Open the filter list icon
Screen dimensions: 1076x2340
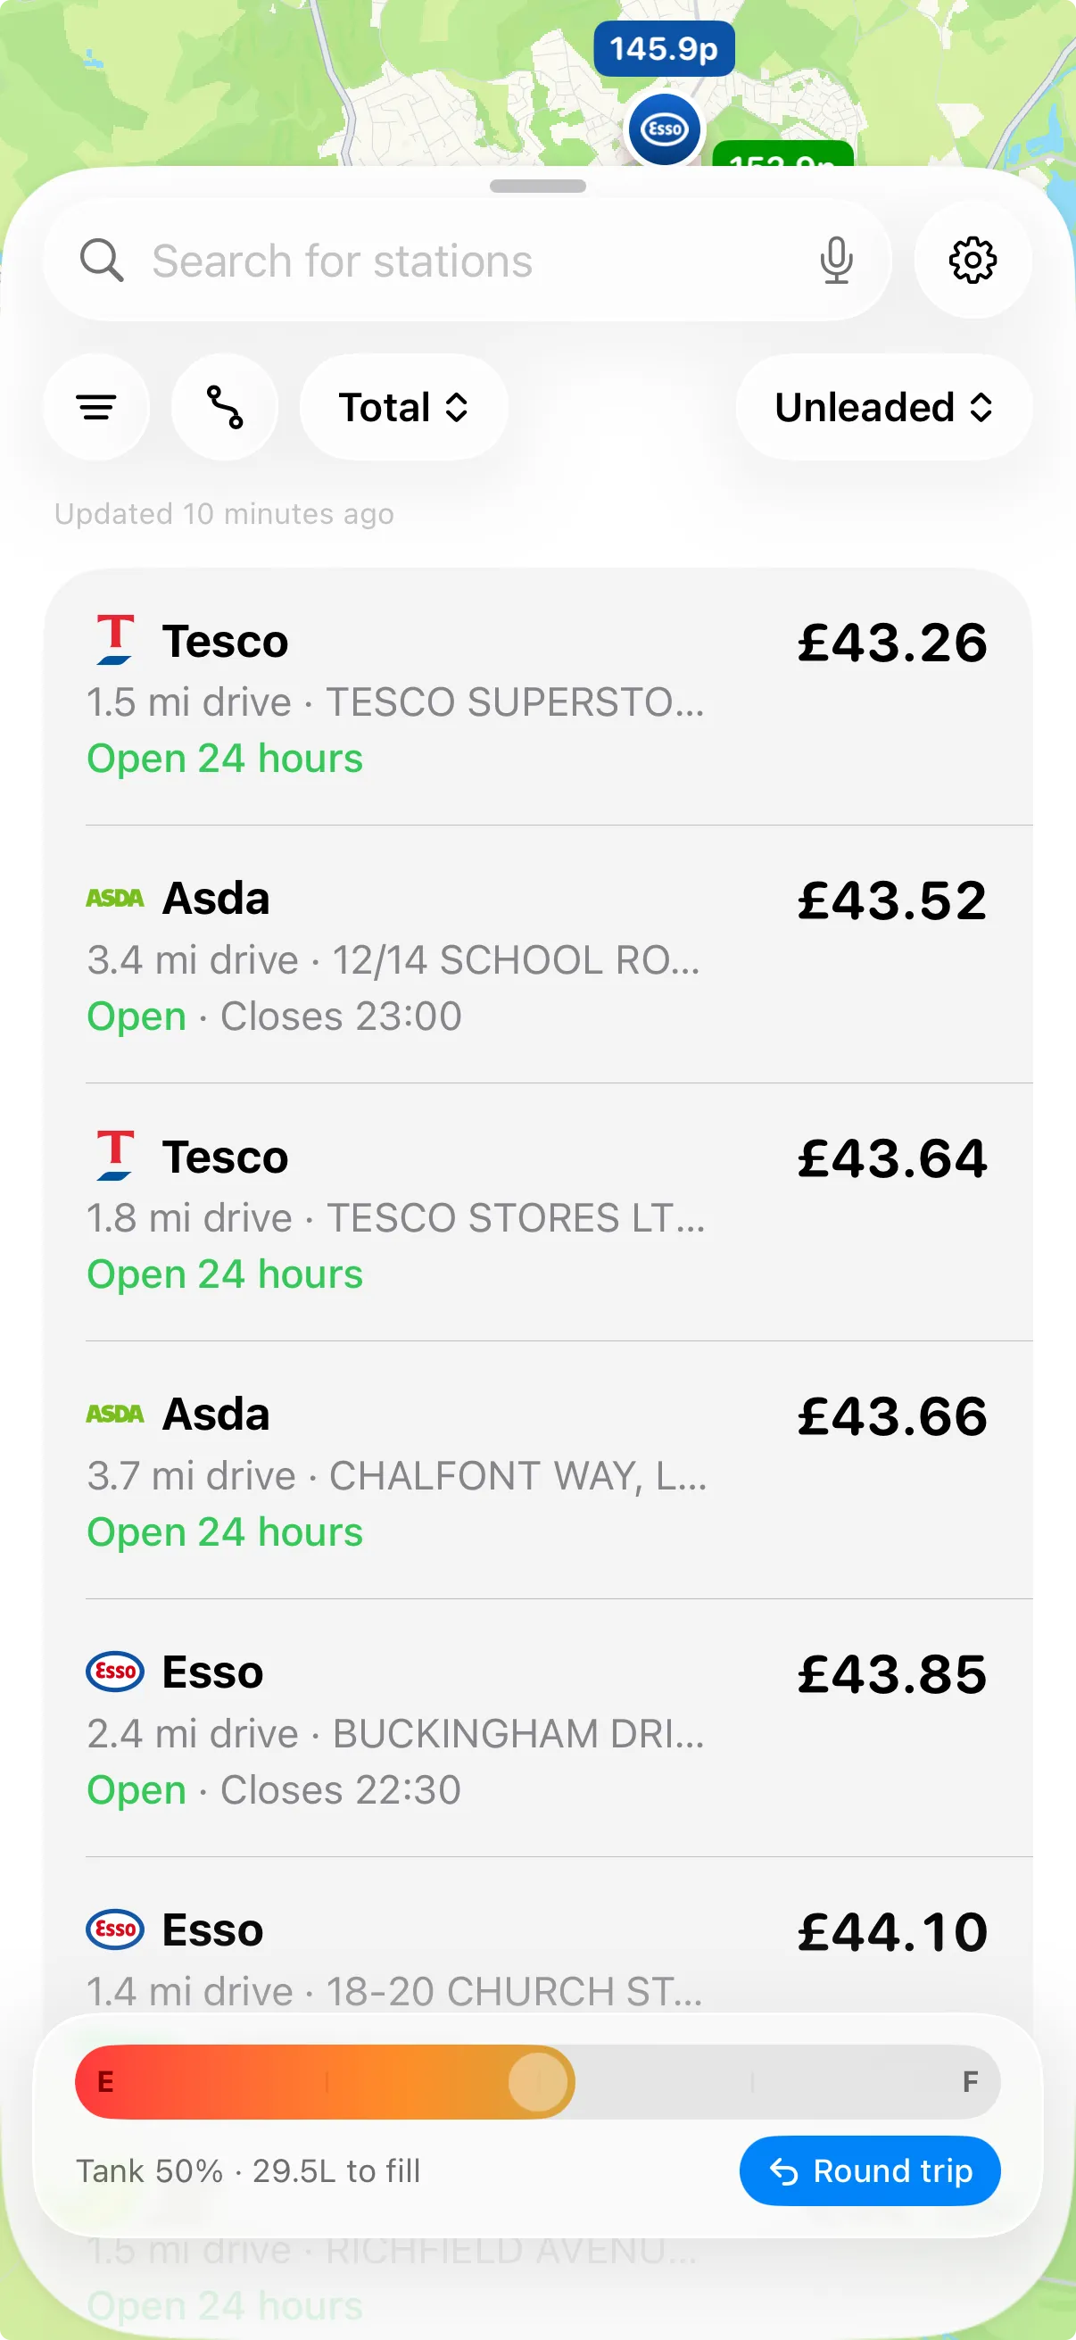point(96,407)
